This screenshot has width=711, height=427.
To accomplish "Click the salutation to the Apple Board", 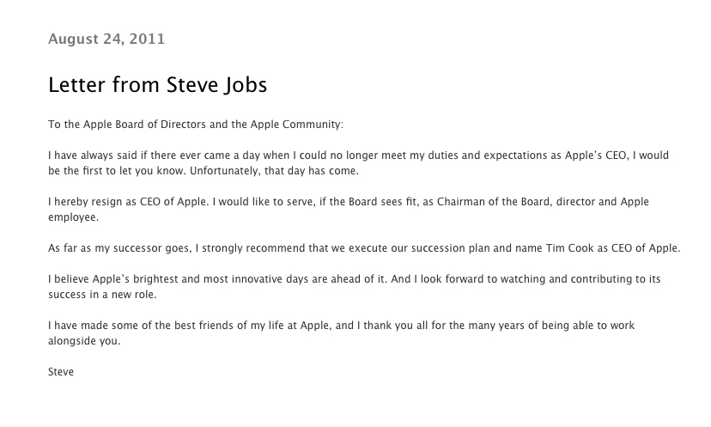I will coord(196,125).
